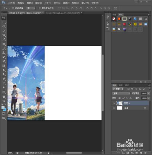Select the Clone Stamp tool
152x155 pixels.
(4, 53)
